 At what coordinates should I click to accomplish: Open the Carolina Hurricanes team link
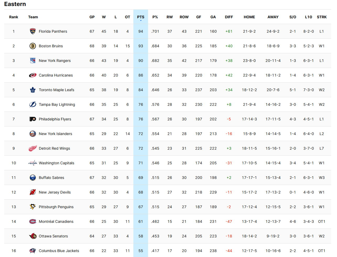pos(56,75)
